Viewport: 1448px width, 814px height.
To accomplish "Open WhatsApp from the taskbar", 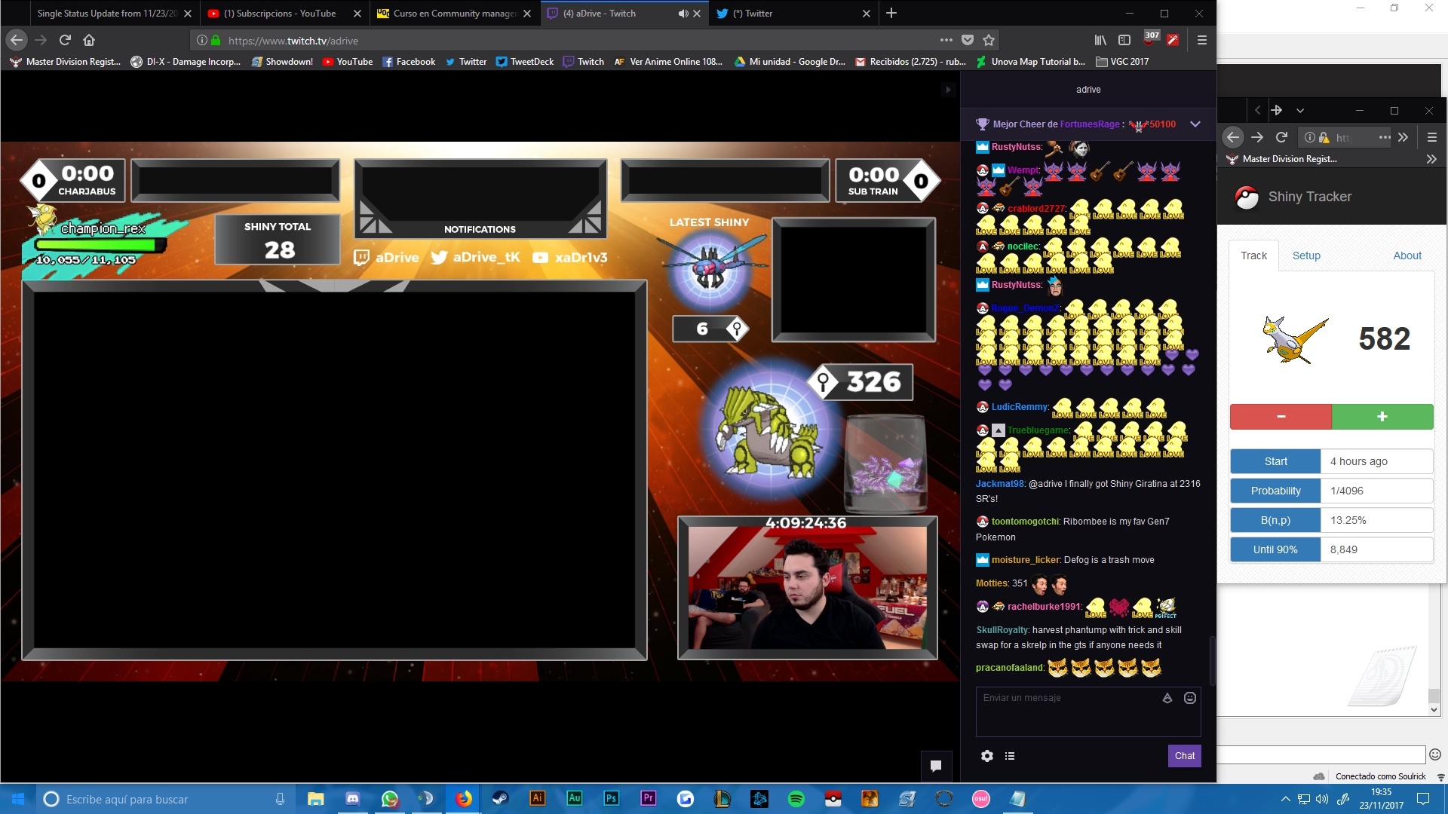I will [x=389, y=799].
